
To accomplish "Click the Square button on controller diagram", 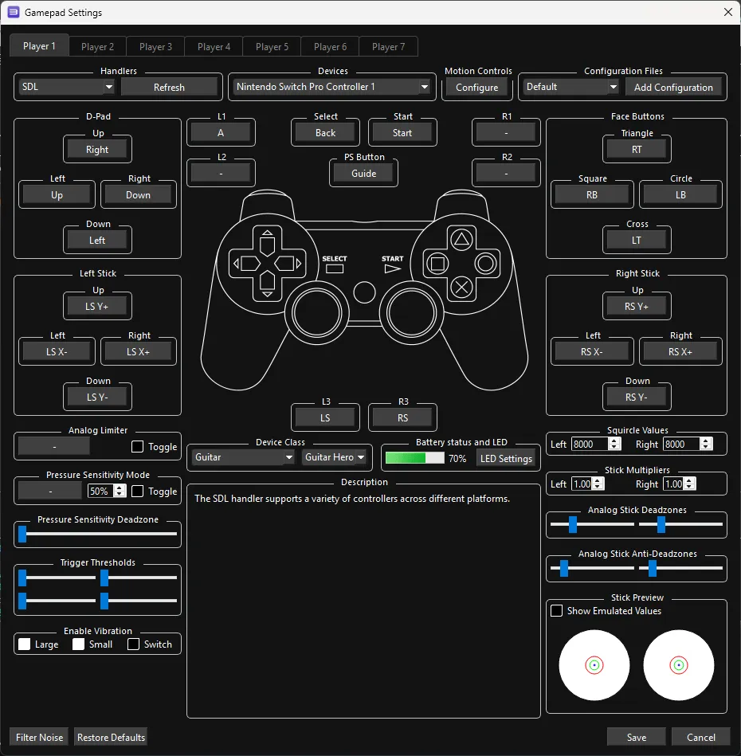I will 437,262.
